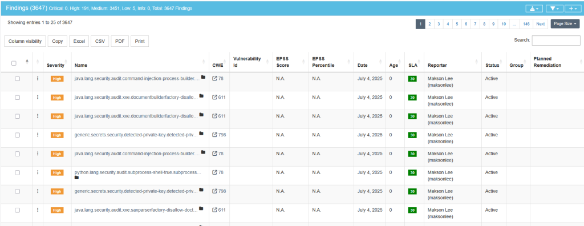
Task: Sort findings by Date column header
Action: point(362,65)
